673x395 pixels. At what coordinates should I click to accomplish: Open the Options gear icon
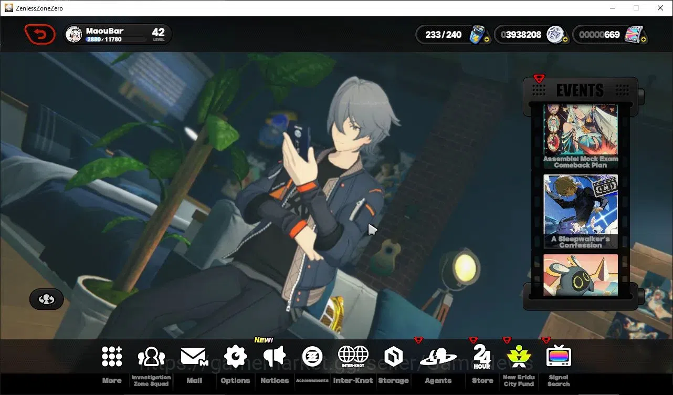(235, 357)
